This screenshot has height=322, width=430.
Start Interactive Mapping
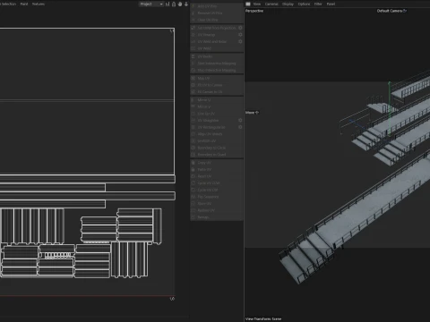coord(217,64)
